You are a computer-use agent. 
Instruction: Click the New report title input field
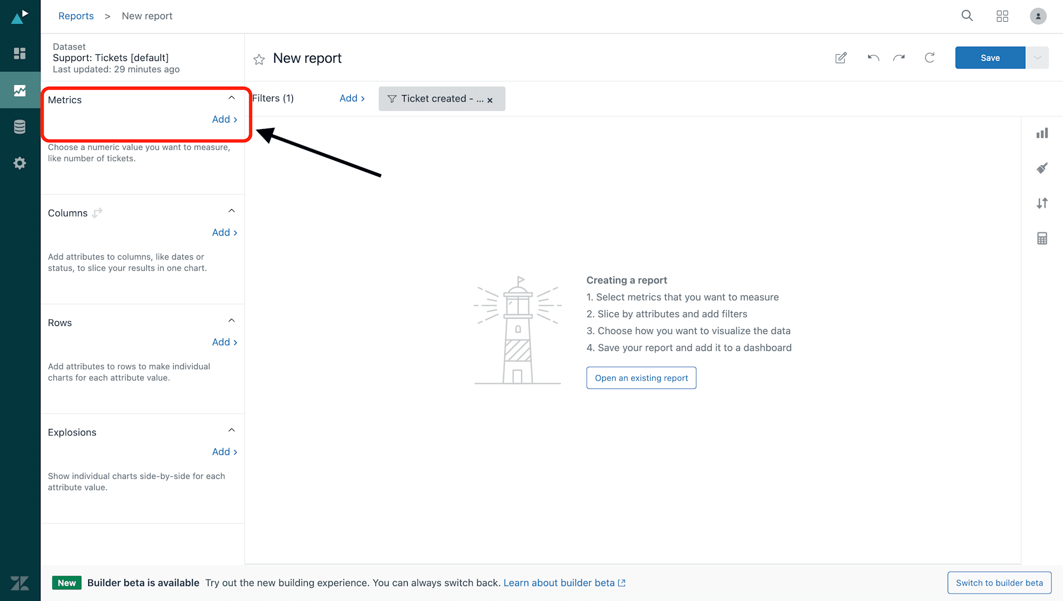tap(307, 58)
